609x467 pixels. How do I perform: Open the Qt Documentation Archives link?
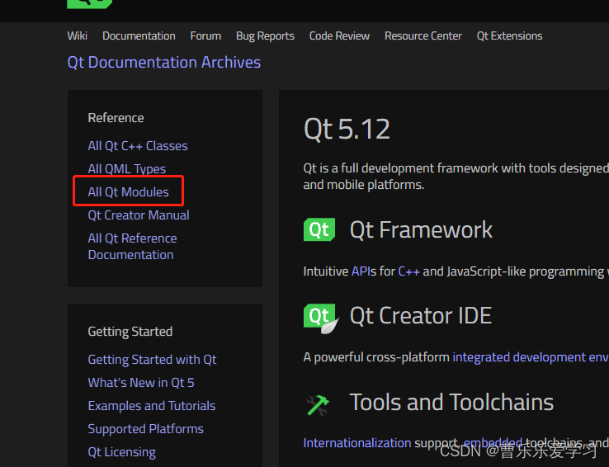pyautogui.click(x=164, y=63)
